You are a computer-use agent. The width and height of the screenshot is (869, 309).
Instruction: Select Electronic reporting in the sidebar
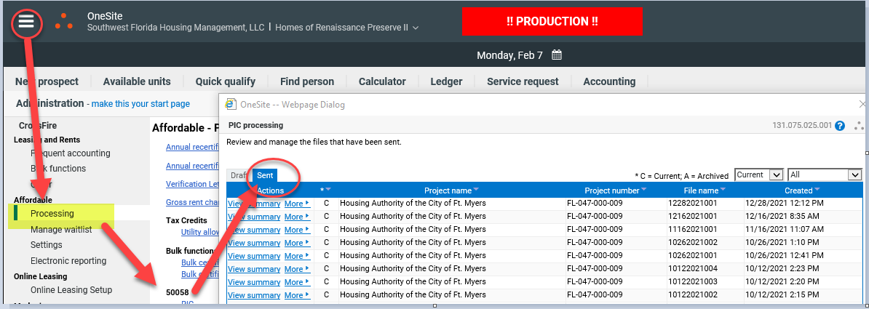[x=68, y=261]
